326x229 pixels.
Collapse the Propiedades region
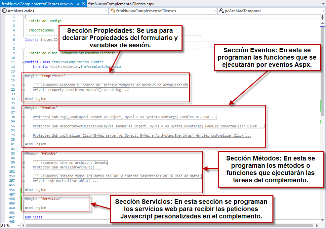coord(23,76)
